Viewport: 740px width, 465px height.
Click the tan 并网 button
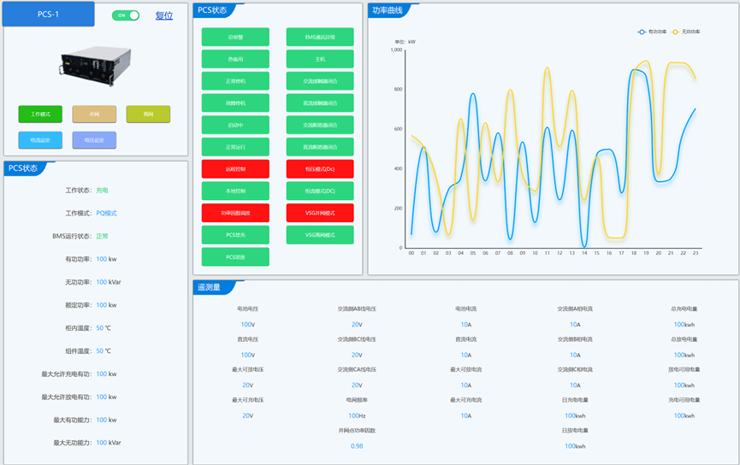[x=94, y=115]
